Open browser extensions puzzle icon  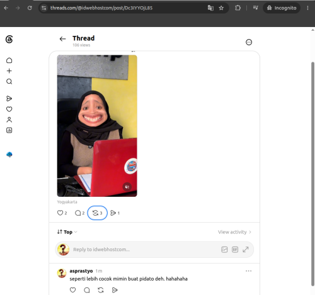(x=238, y=8)
